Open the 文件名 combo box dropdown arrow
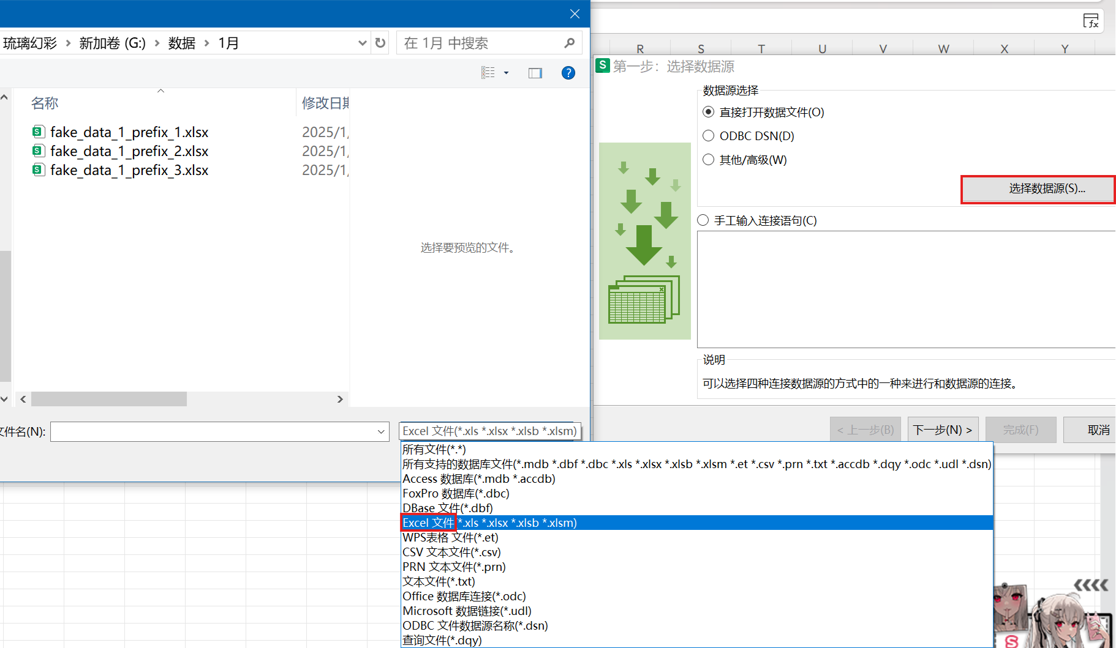The width and height of the screenshot is (1116, 648). (x=381, y=432)
